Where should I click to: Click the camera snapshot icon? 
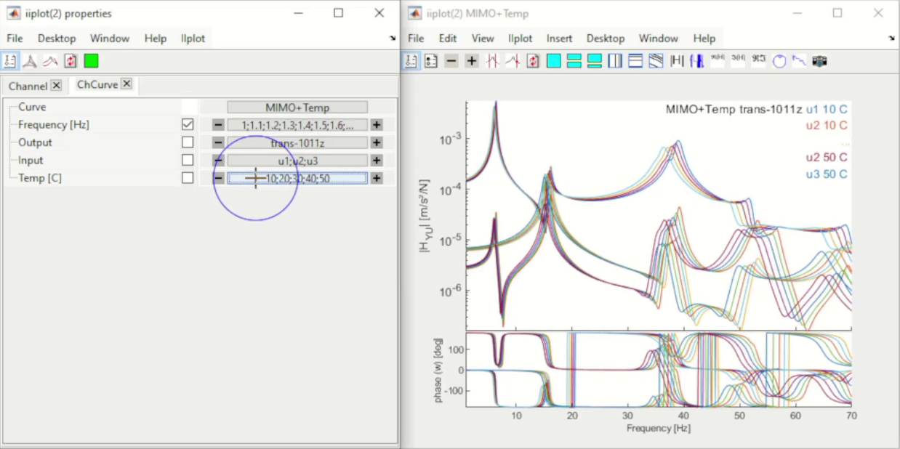coord(819,61)
